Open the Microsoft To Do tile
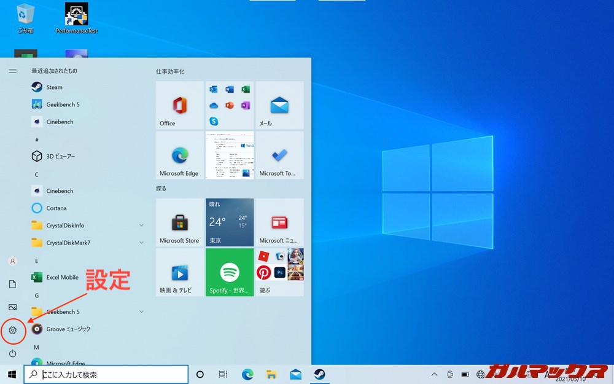The height and width of the screenshot is (384, 614). click(279, 155)
